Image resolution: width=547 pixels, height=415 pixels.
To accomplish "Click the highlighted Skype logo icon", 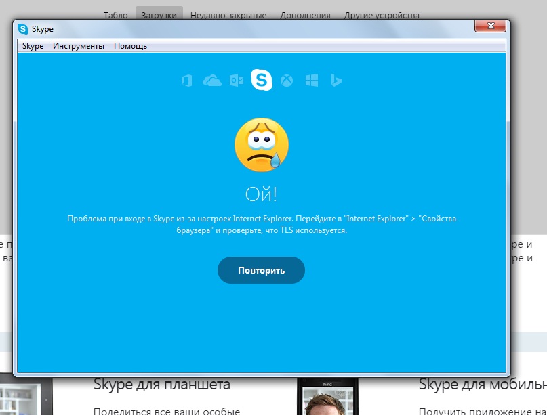I will click(262, 81).
